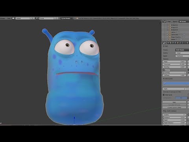Screen dimensions: 189x142
Task: Add a new scene with plus button
Action: tap(55, 18)
